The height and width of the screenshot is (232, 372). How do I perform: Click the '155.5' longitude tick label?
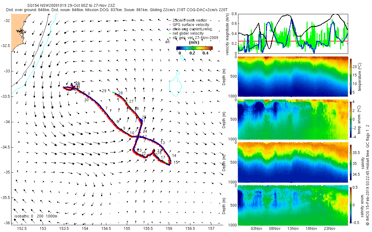(148, 228)
